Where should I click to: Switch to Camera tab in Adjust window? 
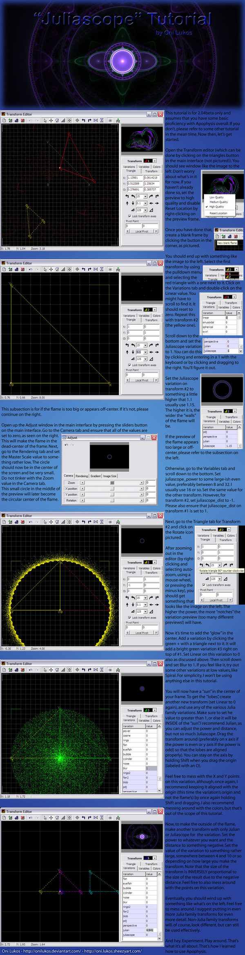point(69,476)
